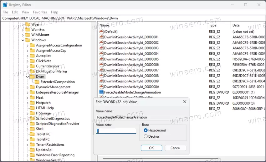Screen dimensions: 266x162
Task: Click the Value data input field
Action: coord(116,131)
